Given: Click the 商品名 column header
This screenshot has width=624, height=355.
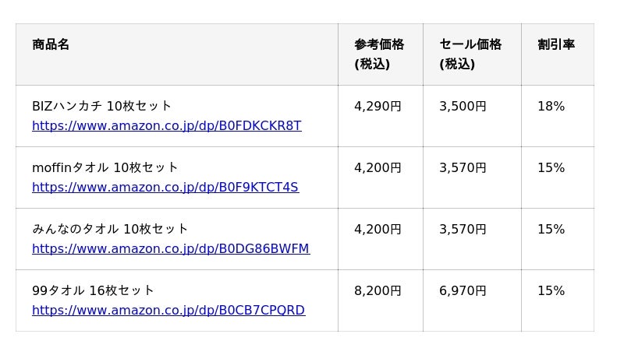Looking at the screenshot, I should (x=51, y=45).
